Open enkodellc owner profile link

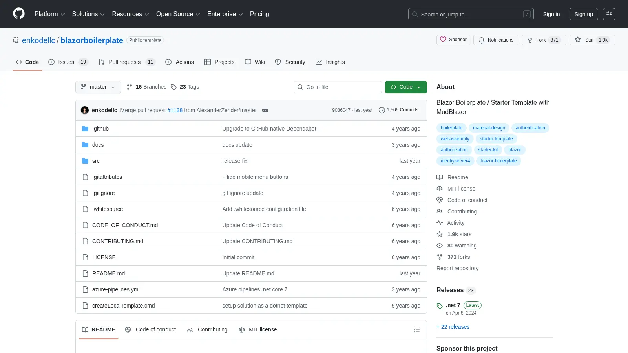(38, 40)
